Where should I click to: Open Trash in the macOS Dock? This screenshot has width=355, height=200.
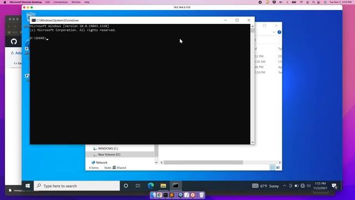click(x=201, y=195)
